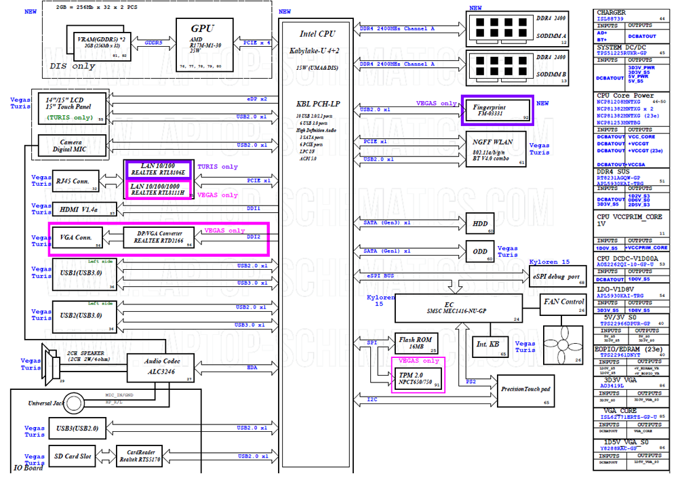The height and width of the screenshot is (478, 678).
Task: Click the PCIE x 4 label
Action: coord(256,43)
